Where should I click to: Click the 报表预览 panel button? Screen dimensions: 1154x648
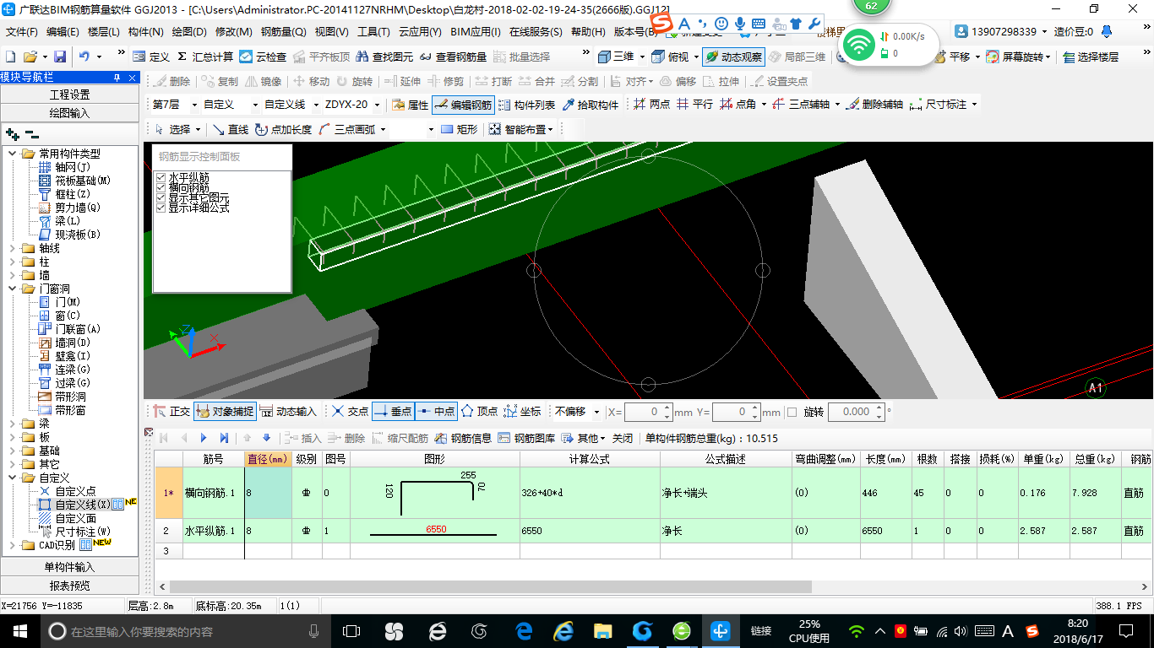pyautogui.click(x=69, y=586)
